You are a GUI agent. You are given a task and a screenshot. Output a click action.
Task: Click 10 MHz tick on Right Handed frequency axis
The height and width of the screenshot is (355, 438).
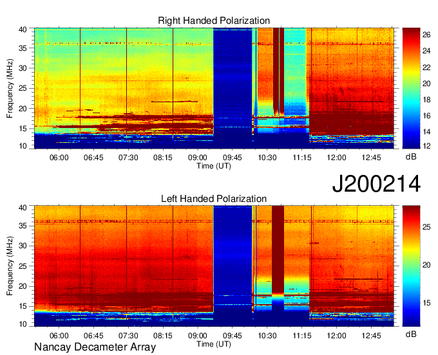click(23, 146)
